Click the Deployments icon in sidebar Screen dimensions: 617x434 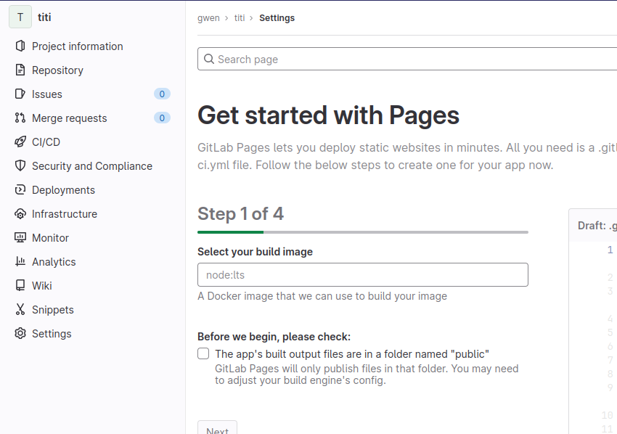pyautogui.click(x=20, y=190)
